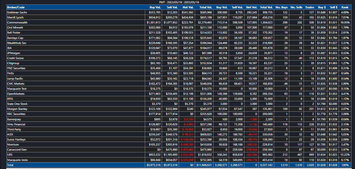Click the OpenMarkets broker name
Screen dimensions: 355x169
click(x=16, y=94)
